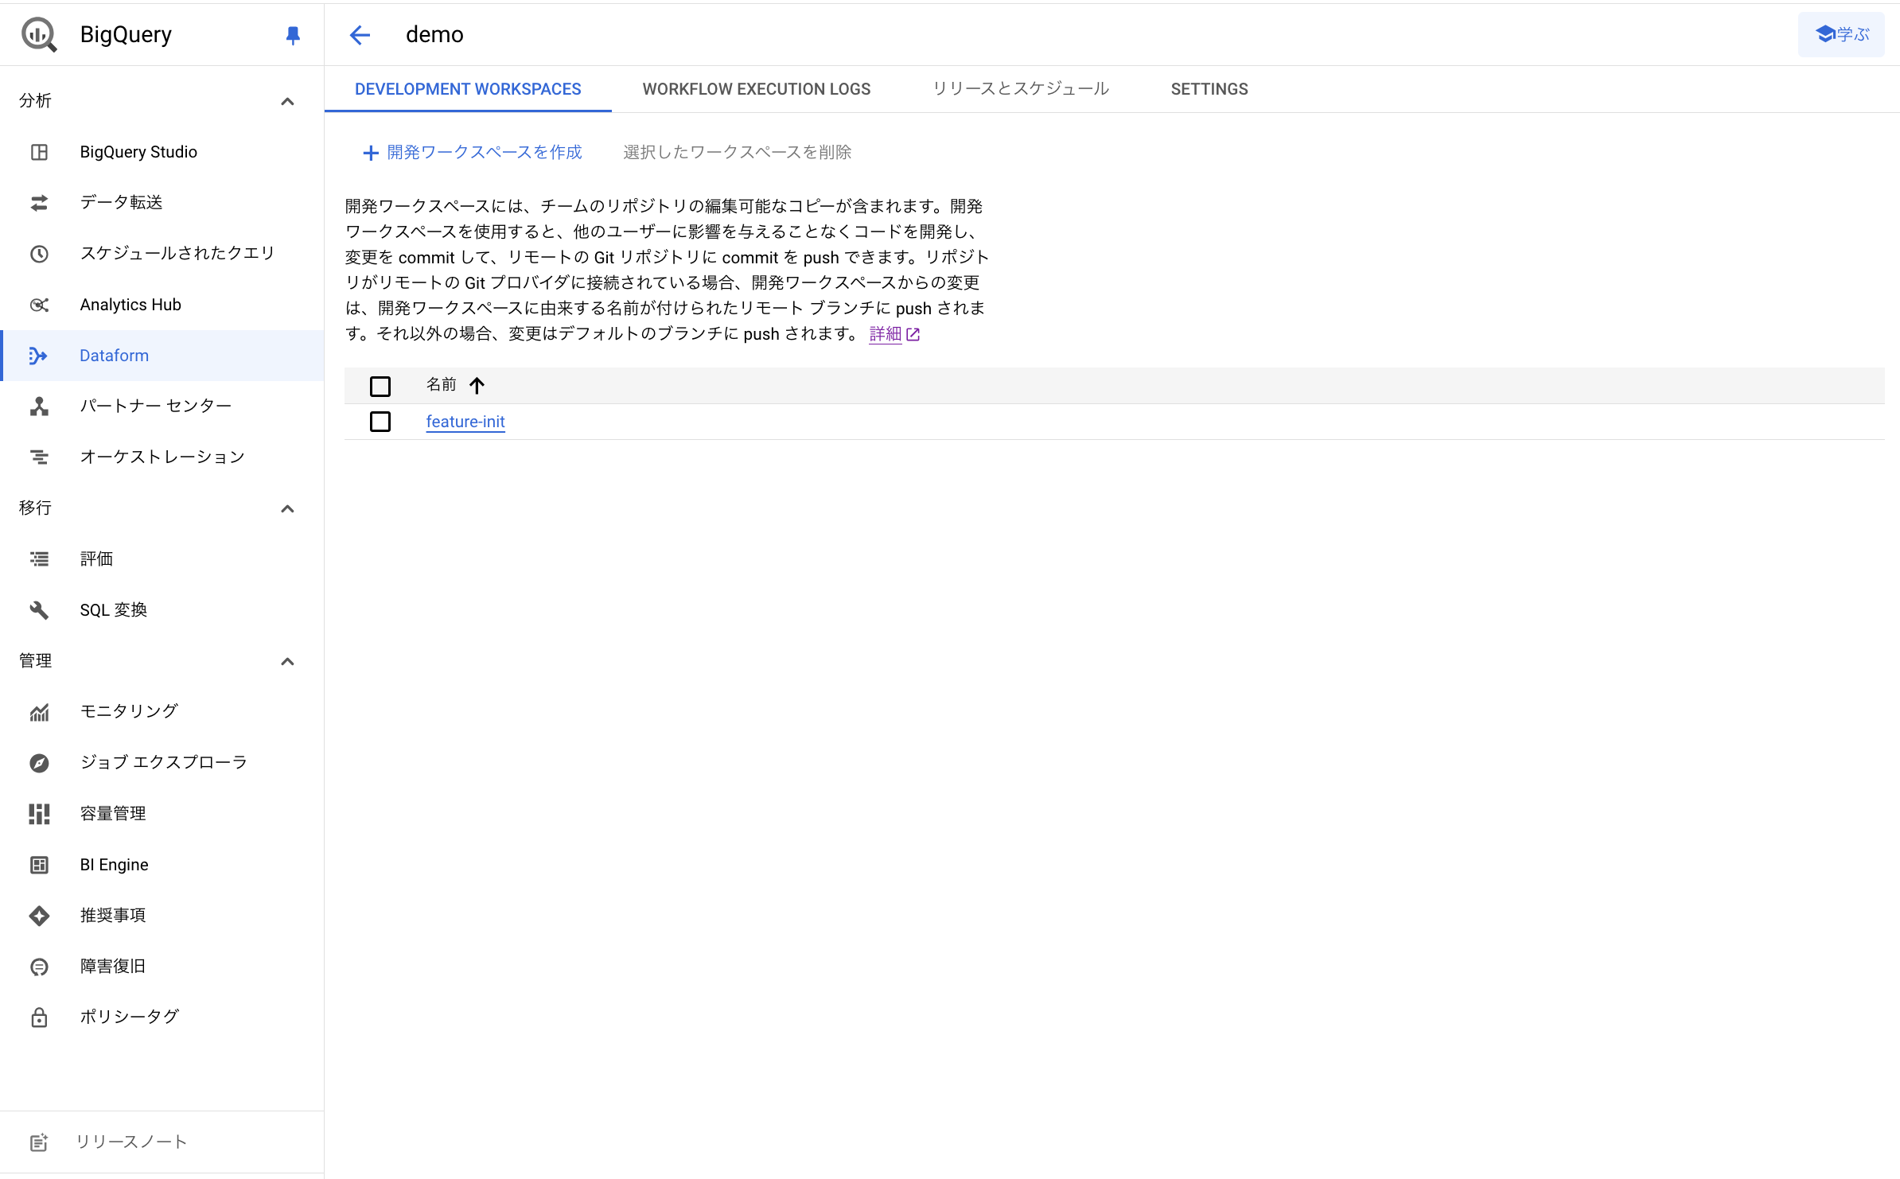Viewport: 1900px width, 1179px height.
Task: Collapse the 分析 (Analysis) section
Action: (x=287, y=100)
